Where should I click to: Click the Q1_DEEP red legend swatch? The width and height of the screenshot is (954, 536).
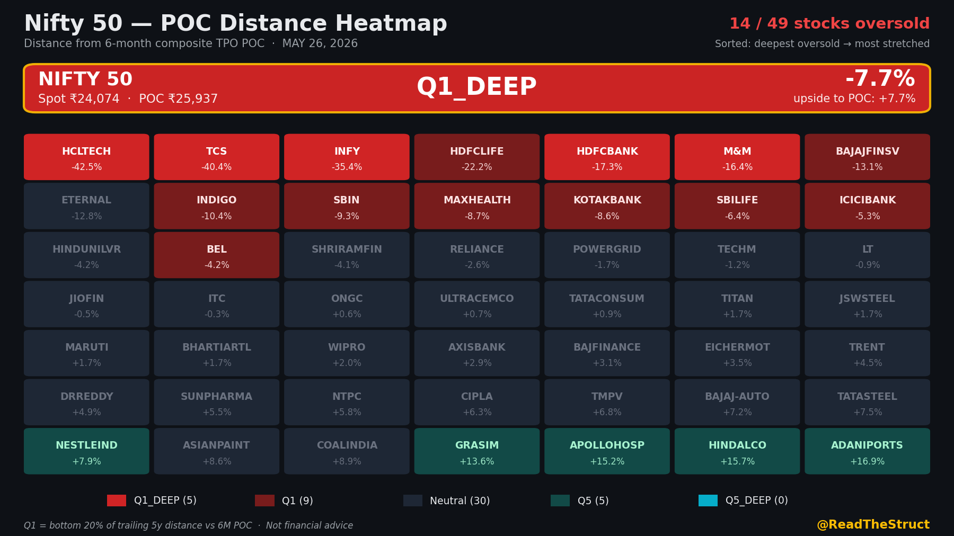click(x=117, y=501)
